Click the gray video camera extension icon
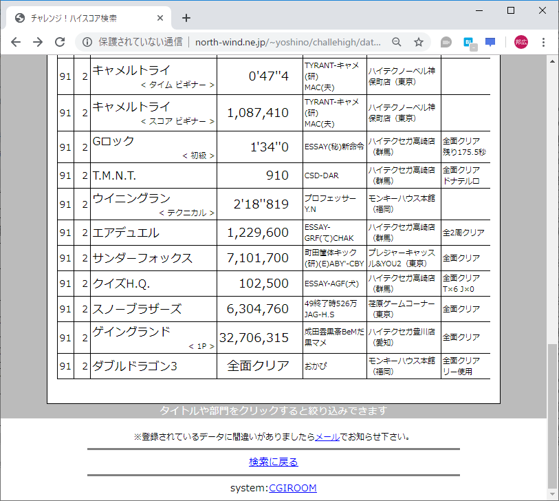 click(x=446, y=41)
